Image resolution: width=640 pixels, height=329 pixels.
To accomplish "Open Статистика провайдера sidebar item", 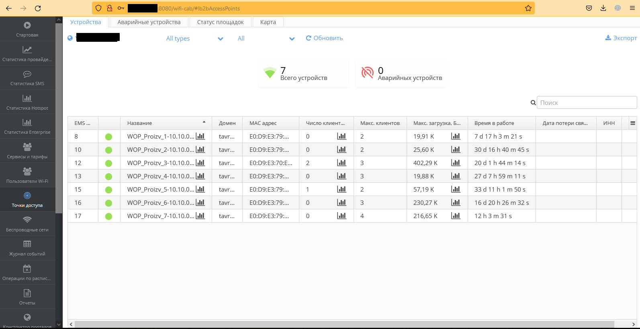I will click(x=27, y=54).
